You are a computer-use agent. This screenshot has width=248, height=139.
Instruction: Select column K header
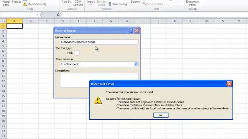click(x=175, y=21)
